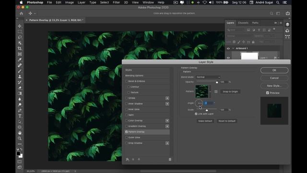Open the Apple menu

(x=21, y=2)
